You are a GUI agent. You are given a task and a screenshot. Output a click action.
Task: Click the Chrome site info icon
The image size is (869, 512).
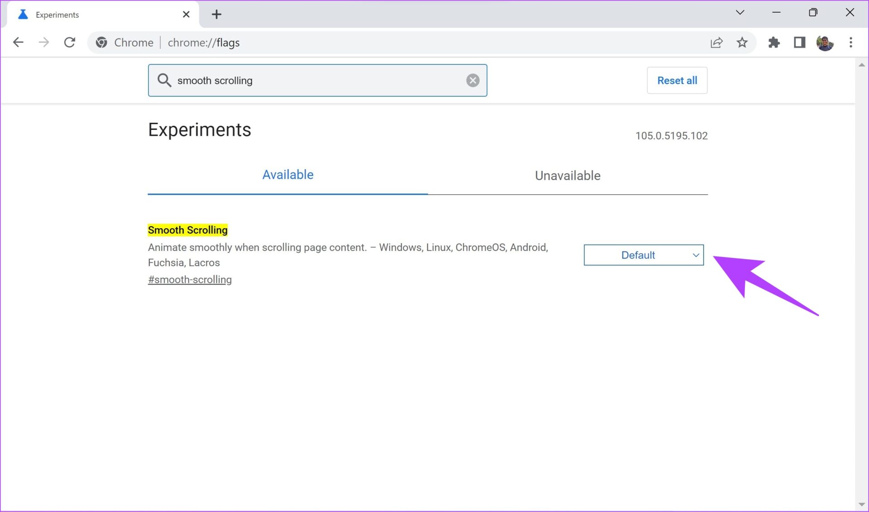(102, 43)
